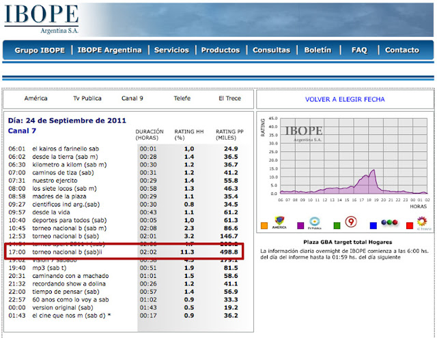Open the Grupo IBOPE menu

tap(40, 50)
